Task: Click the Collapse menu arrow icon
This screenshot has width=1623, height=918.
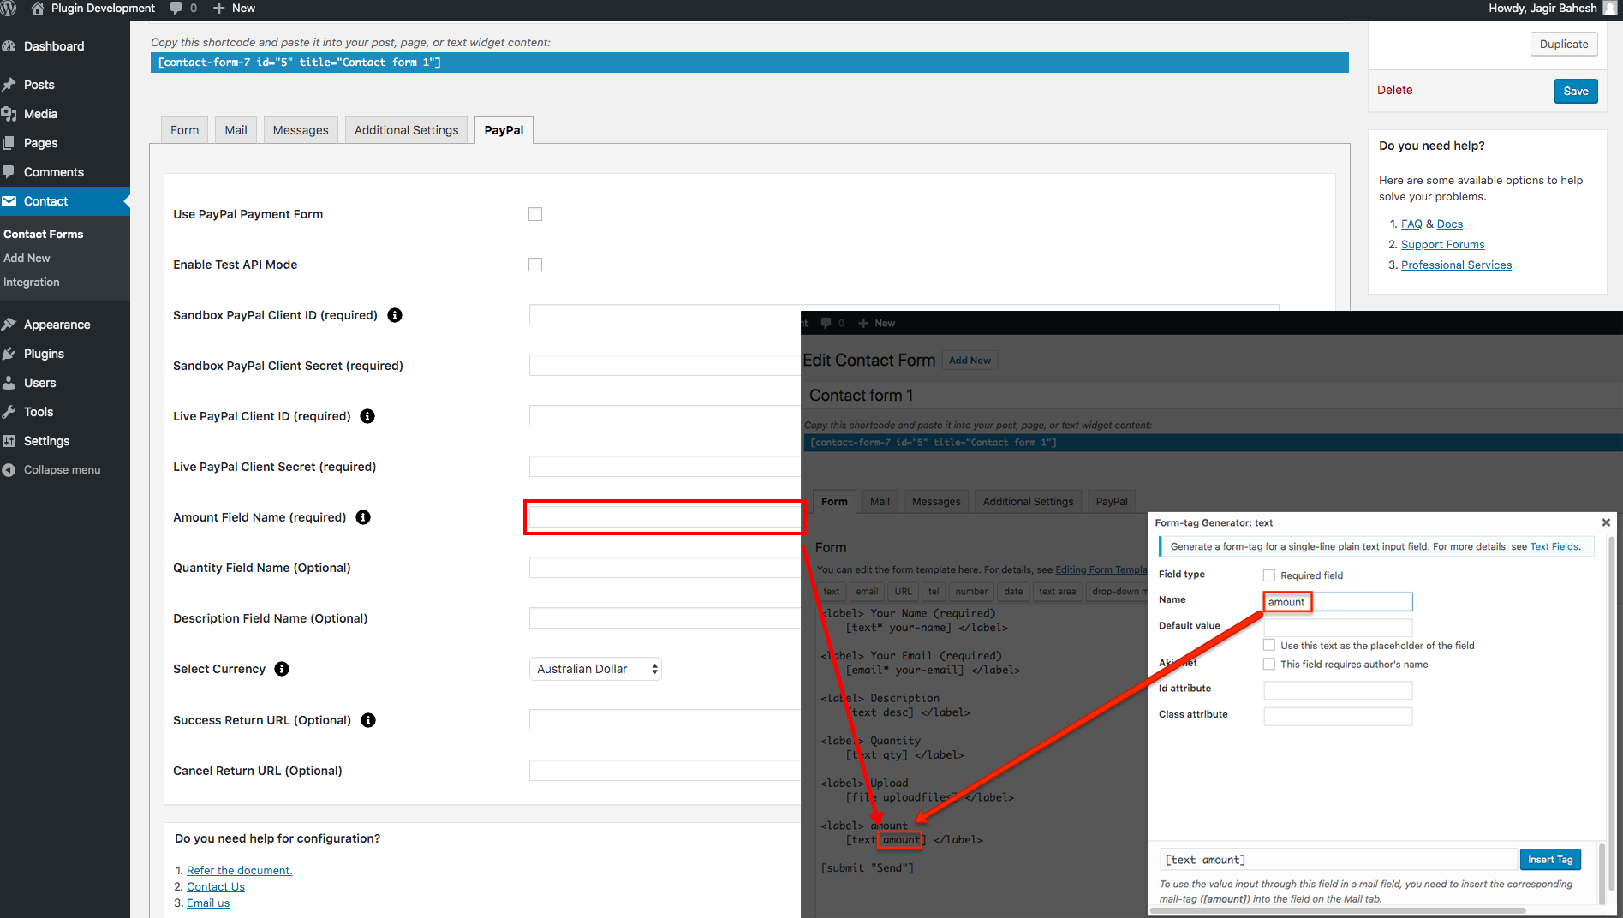Action: 9,470
